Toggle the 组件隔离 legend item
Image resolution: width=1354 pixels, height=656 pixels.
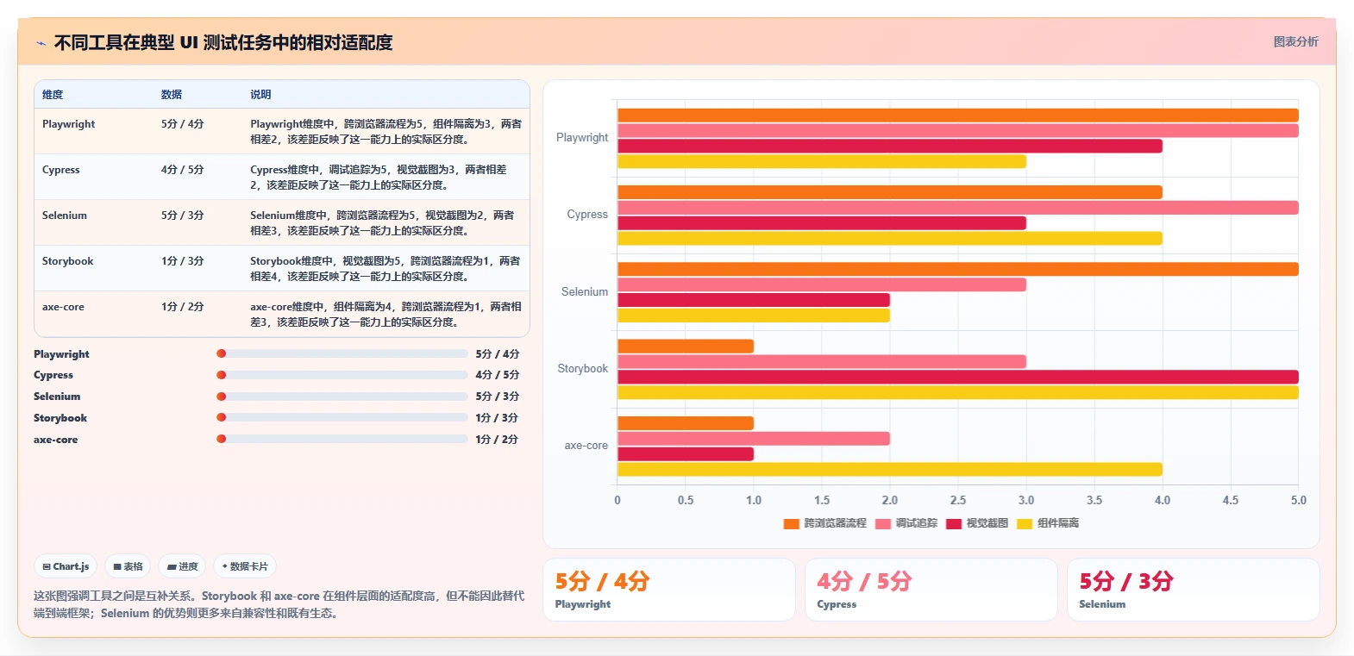(x=1047, y=523)
